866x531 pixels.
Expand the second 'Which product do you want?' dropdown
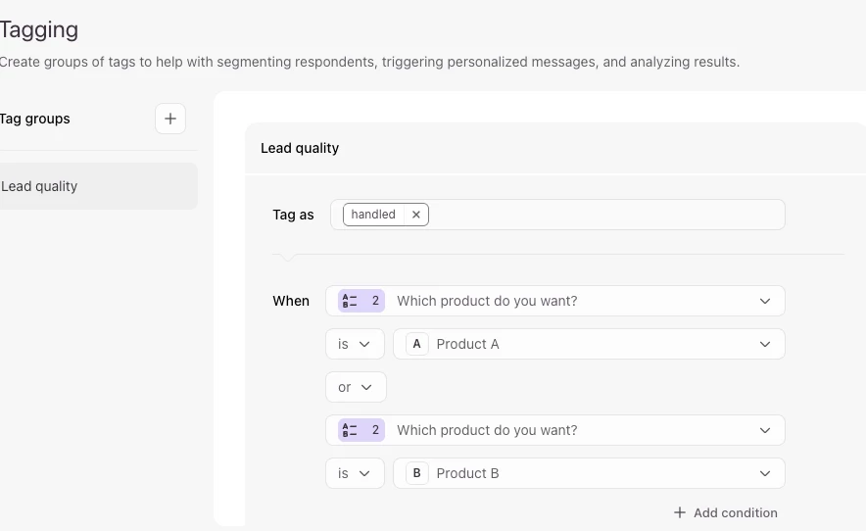(765, 430)
